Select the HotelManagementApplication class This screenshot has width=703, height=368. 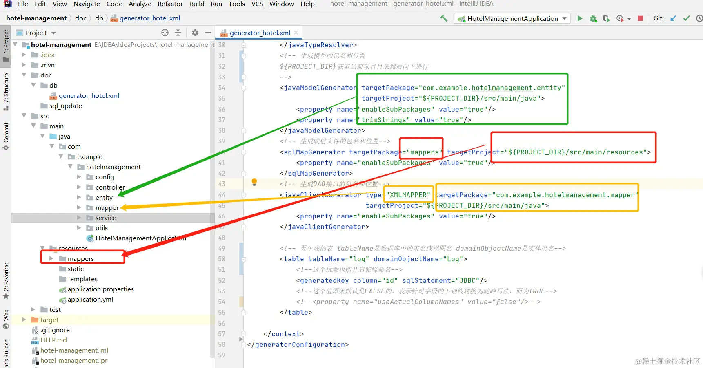[140, 238]
